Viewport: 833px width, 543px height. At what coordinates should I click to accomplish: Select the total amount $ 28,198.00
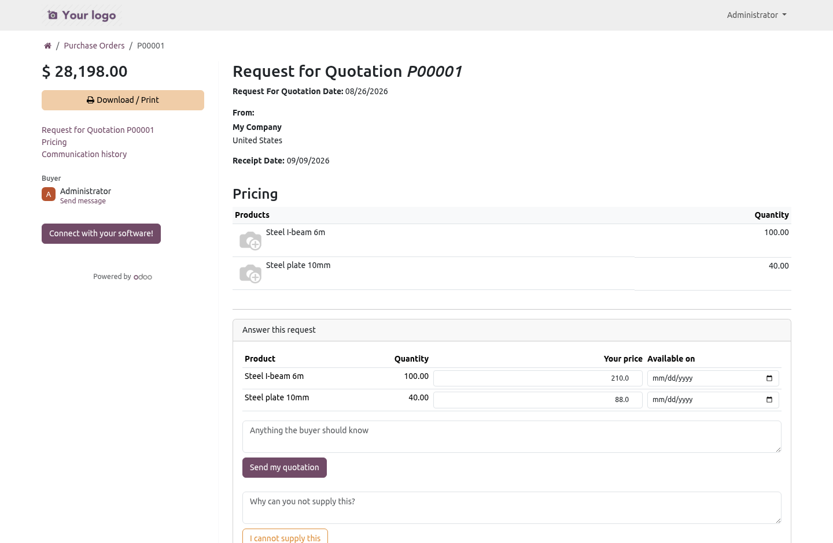[x=84, y=72]
